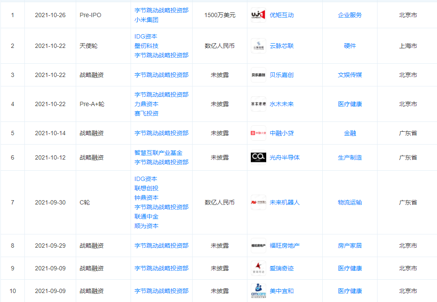Click the black 光舟半导体 logo
This screenshot has width=437, height=302.
pos(258,157)
